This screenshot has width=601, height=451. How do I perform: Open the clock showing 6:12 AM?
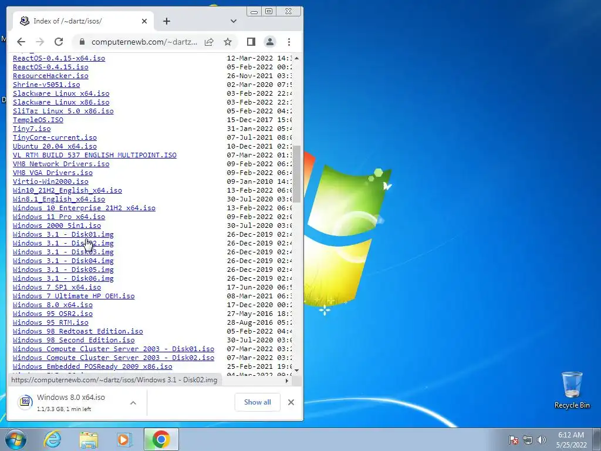[571, 440]
